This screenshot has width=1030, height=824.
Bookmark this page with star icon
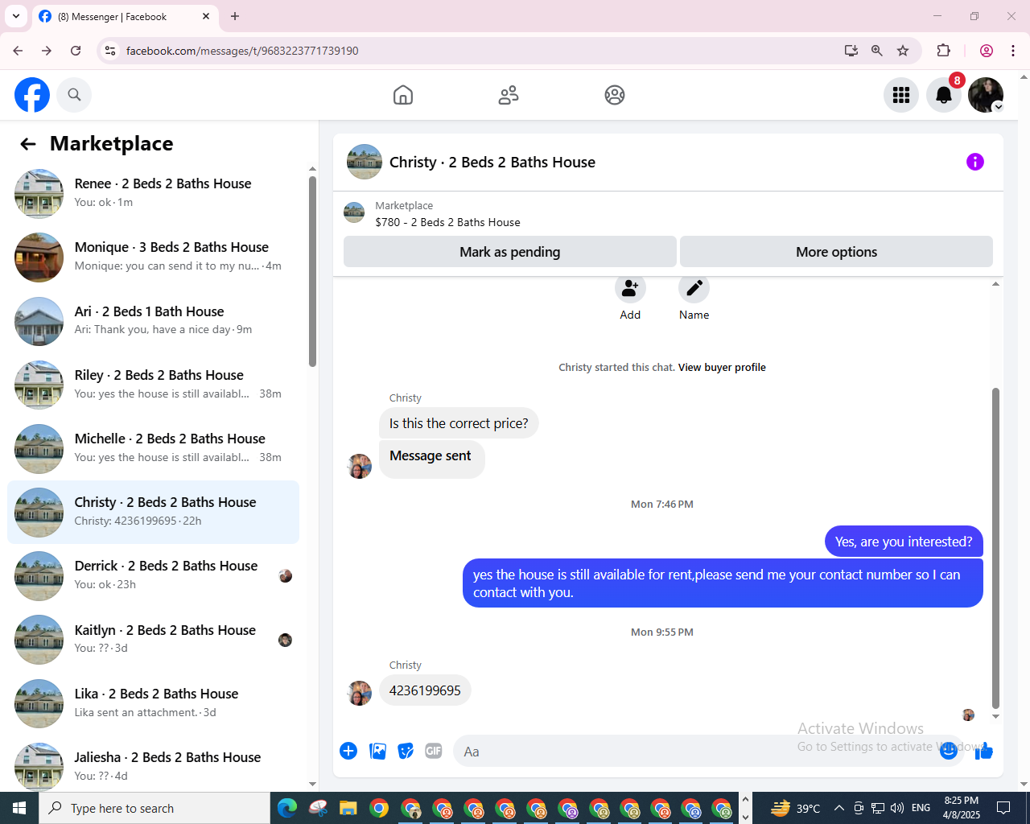tap(903, 51)
